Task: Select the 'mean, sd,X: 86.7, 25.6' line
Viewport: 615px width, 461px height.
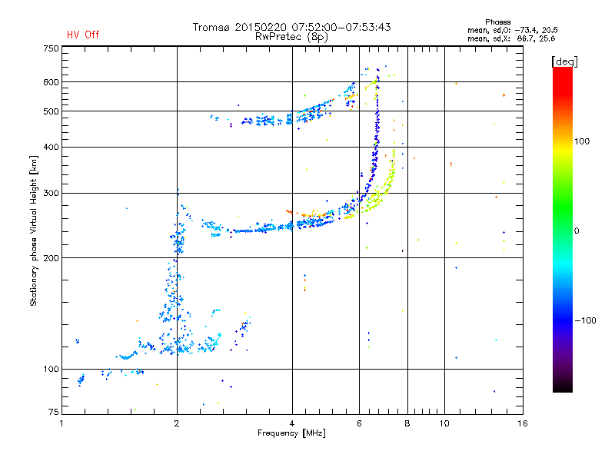Action: [511, 38]
